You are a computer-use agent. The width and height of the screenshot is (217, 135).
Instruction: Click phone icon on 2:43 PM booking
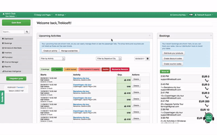point(207,89)
